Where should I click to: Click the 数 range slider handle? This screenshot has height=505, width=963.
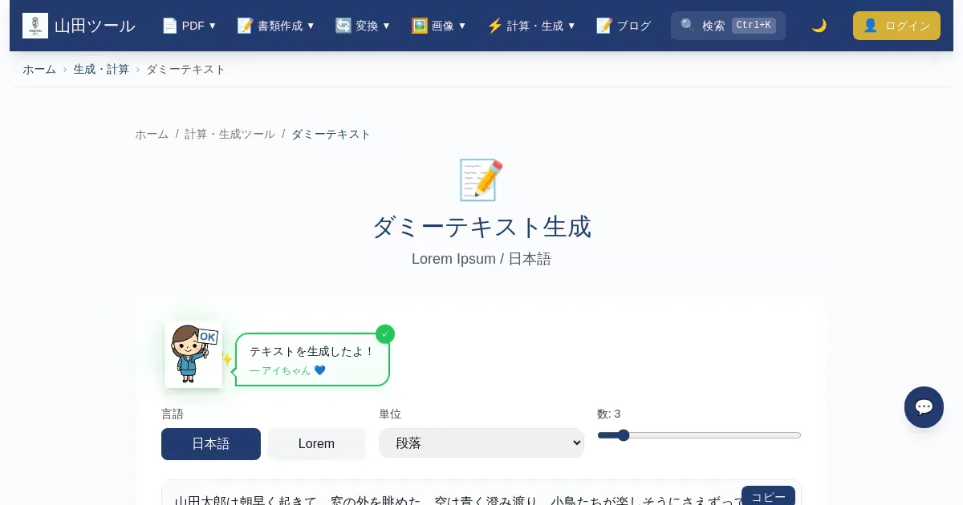click(x=624, y=435)
